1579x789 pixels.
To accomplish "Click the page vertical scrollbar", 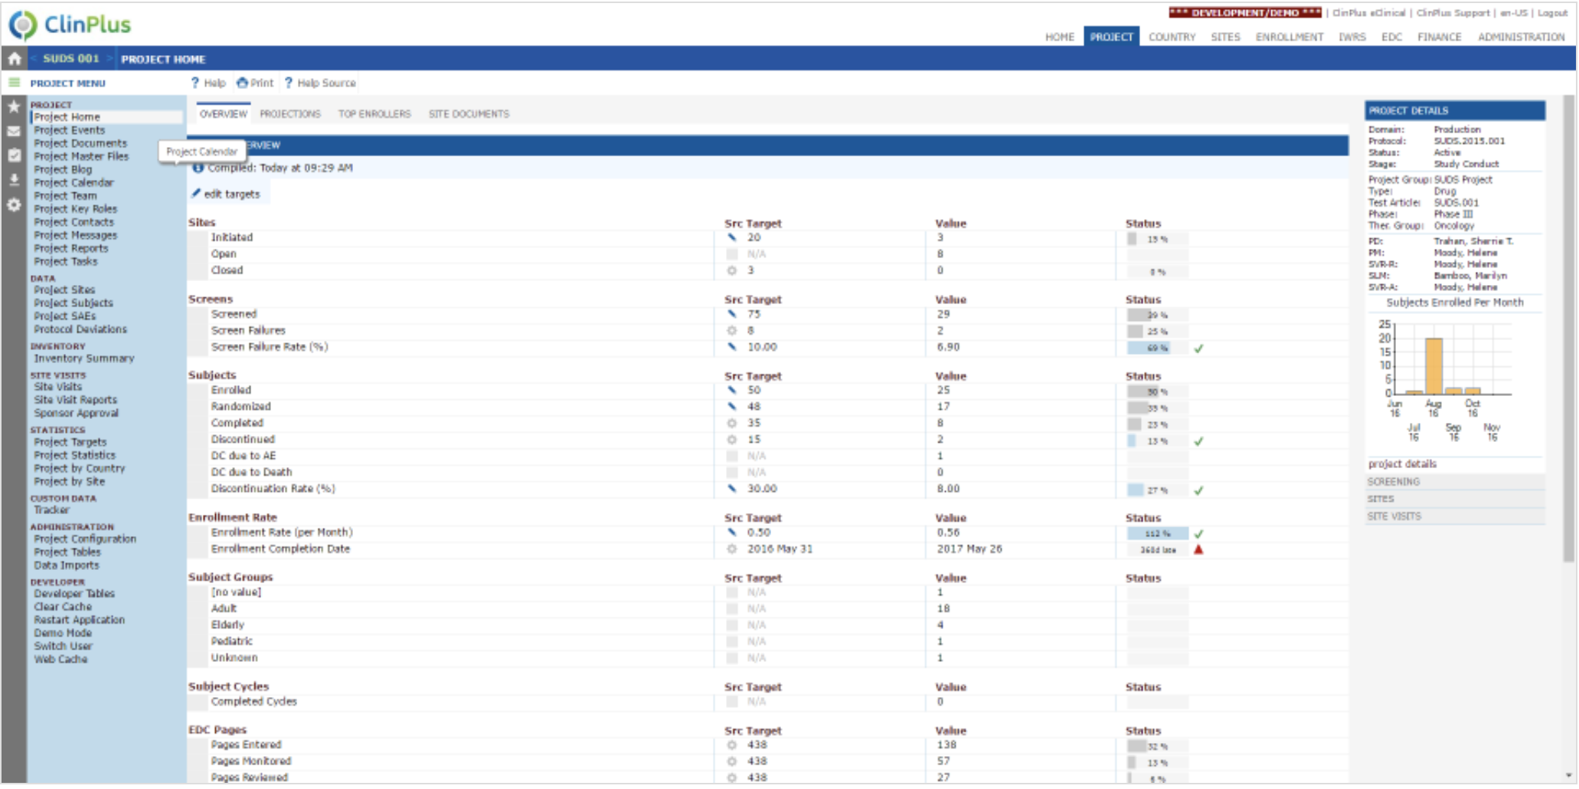I will pos(1569,329).
